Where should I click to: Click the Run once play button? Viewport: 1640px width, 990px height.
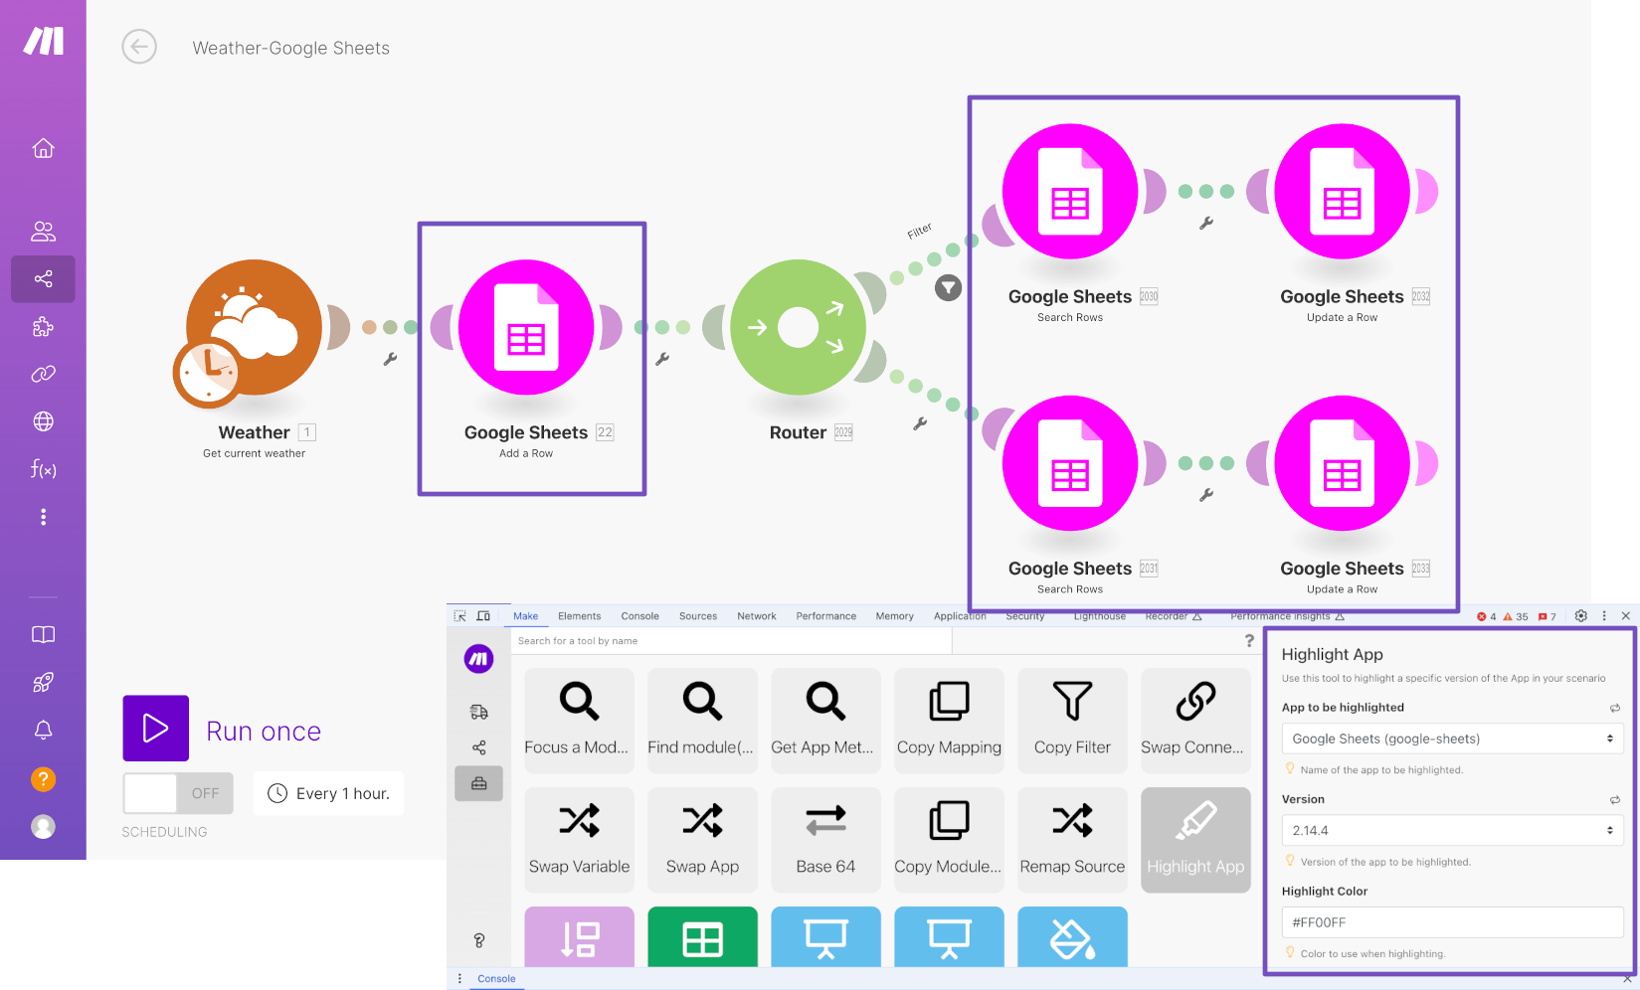(x=155, y=728)
